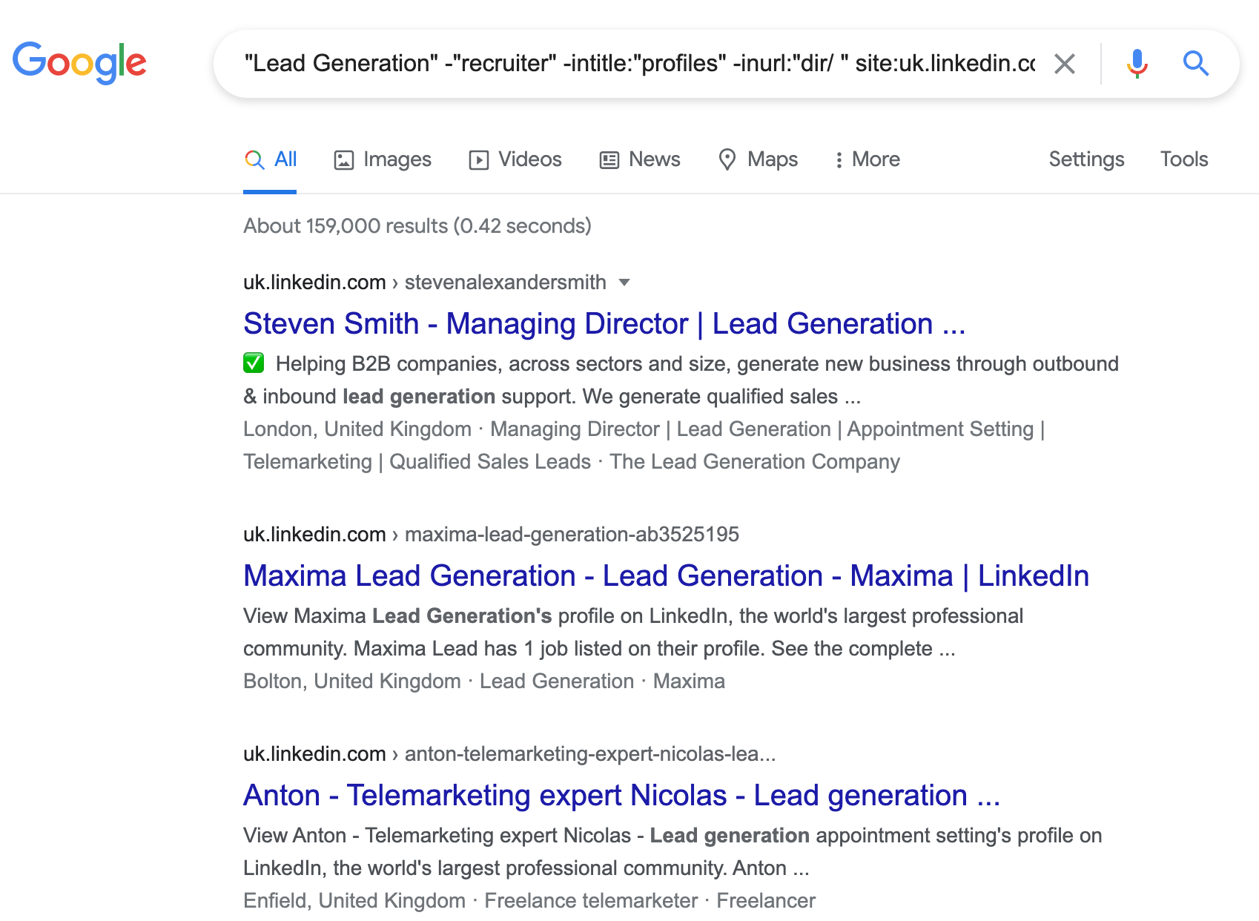The width and height of the screenshot is (1259, 921).
Task: Expand the More search categories menu
Action: [867, 159]
